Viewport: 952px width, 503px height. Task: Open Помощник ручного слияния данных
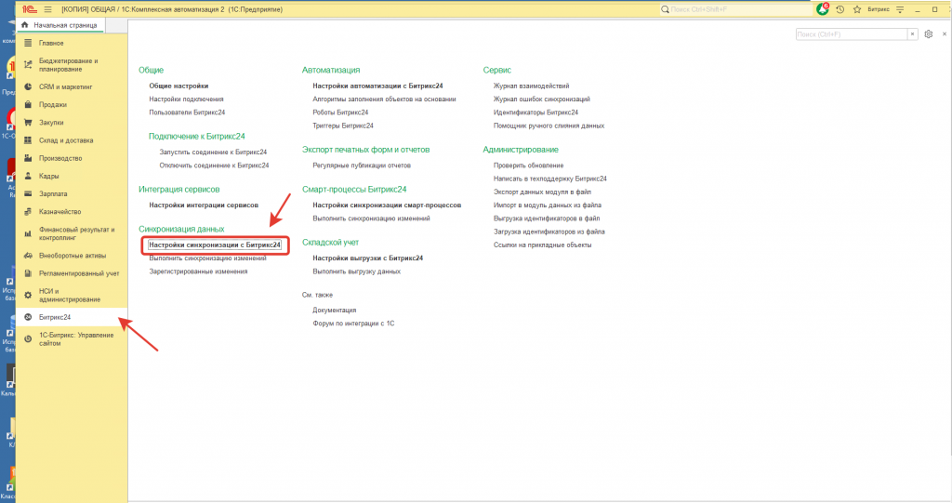(549, 126)
